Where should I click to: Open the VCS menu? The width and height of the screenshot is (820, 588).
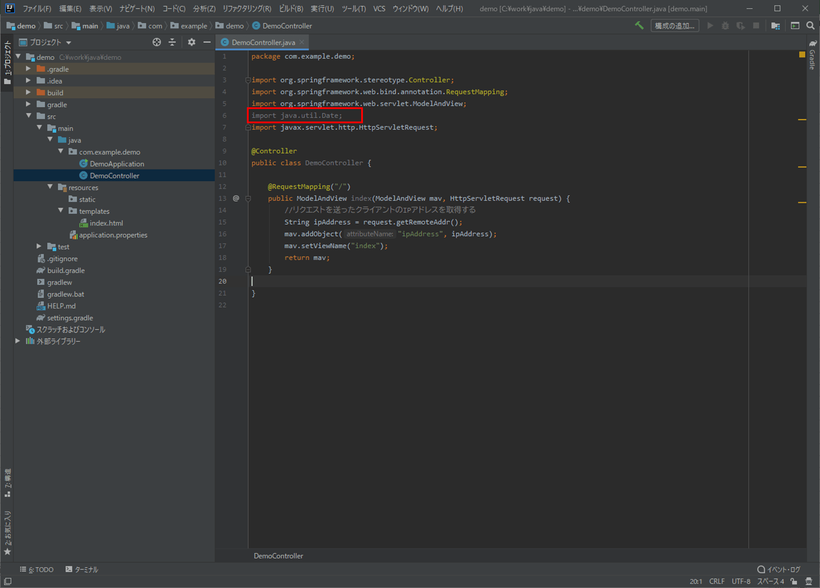point(379,9)
